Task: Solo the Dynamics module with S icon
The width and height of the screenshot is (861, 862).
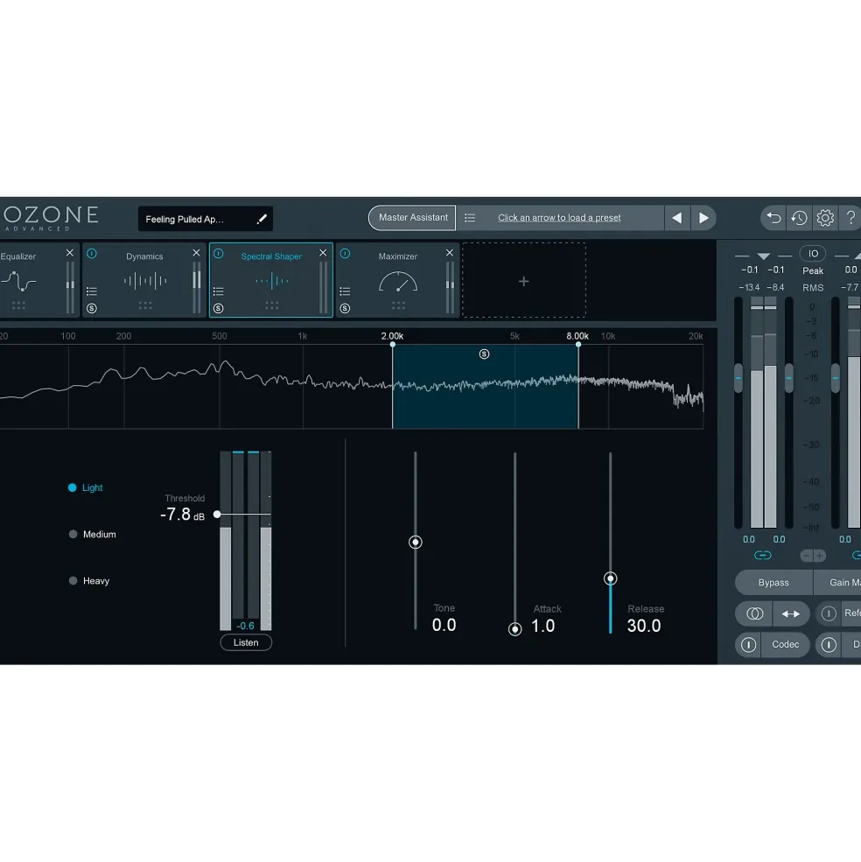Action: [92, 308]
